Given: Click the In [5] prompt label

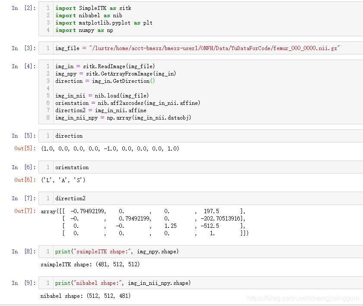Looking at the screenshot, I should click(24, 136).
